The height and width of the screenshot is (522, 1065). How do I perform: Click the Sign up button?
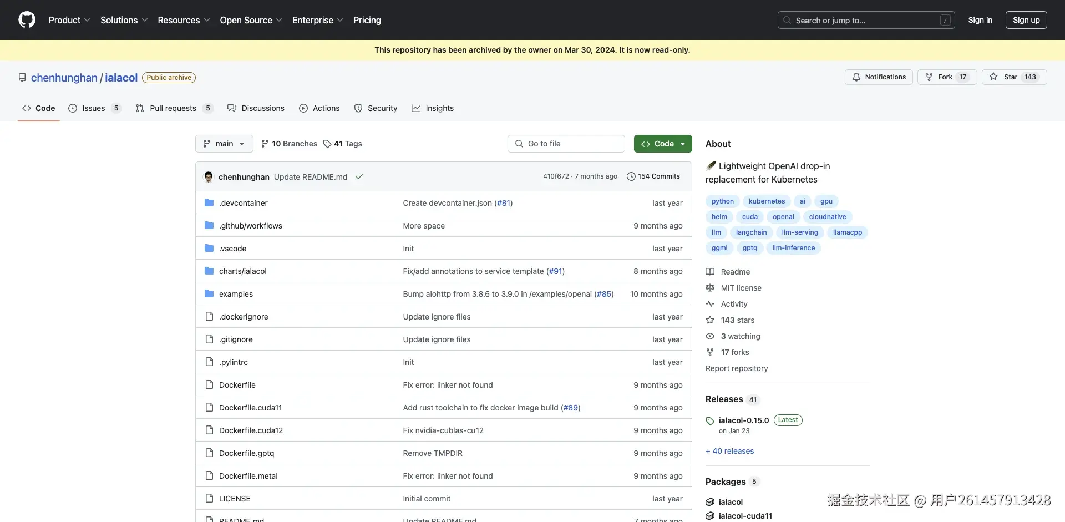coord(1026,20)
